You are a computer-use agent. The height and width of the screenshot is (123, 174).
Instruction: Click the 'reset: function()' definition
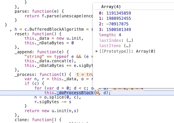38,34
